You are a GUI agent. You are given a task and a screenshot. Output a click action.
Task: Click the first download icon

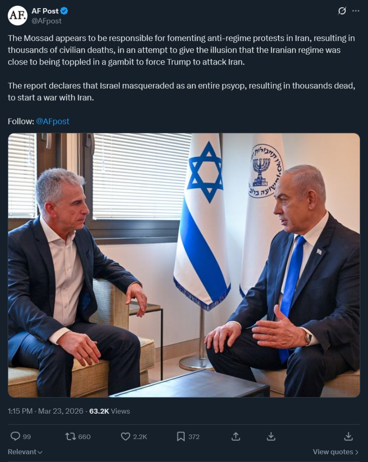(271, 436)
